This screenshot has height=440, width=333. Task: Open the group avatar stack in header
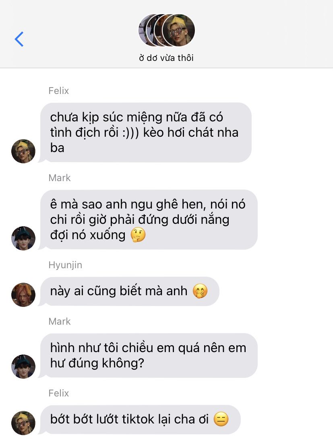click(x=167, y=30)
